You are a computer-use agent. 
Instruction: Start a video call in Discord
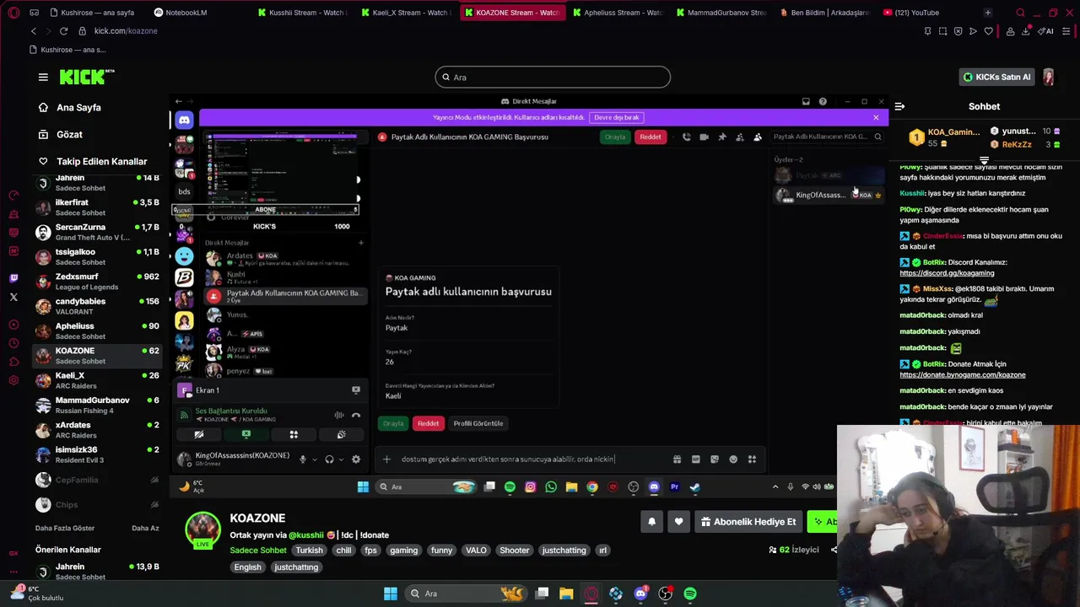pyautogui.click(x=704, y=137)
